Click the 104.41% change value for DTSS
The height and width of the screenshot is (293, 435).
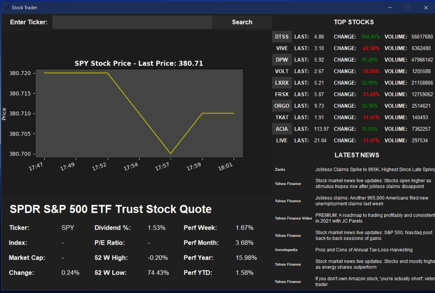click(x=370, y=37)
